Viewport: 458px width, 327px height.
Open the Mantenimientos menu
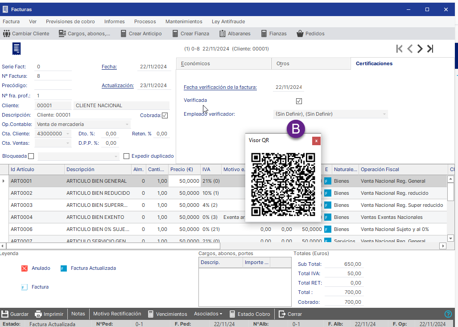tap(184, 21)
